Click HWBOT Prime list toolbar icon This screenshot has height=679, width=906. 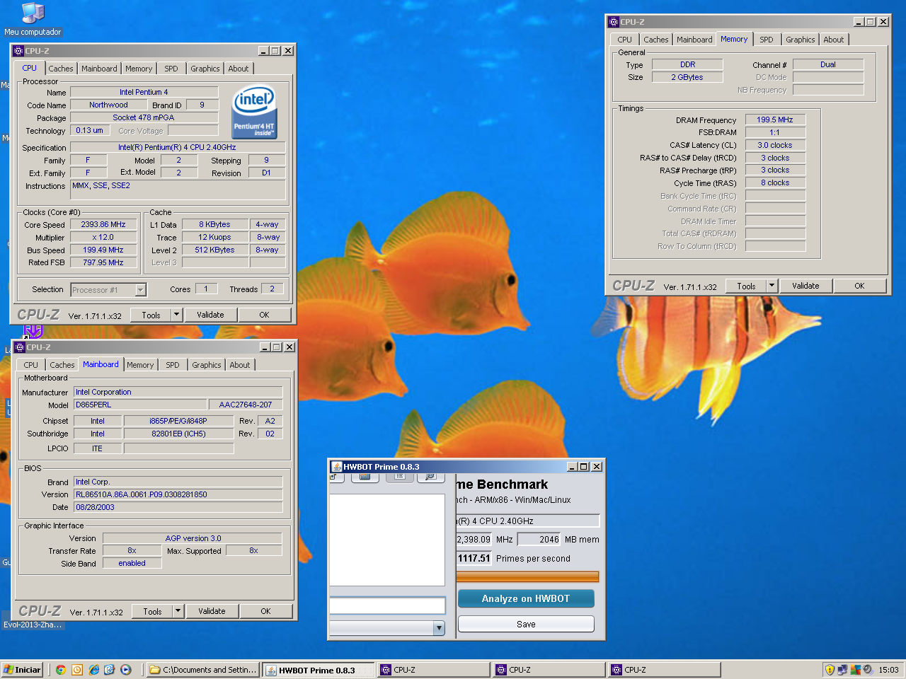point(400,477)
